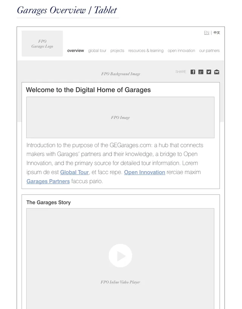Select the overview navigation item
This screenshot has width=242, height=309.
(x=76, y=51)
